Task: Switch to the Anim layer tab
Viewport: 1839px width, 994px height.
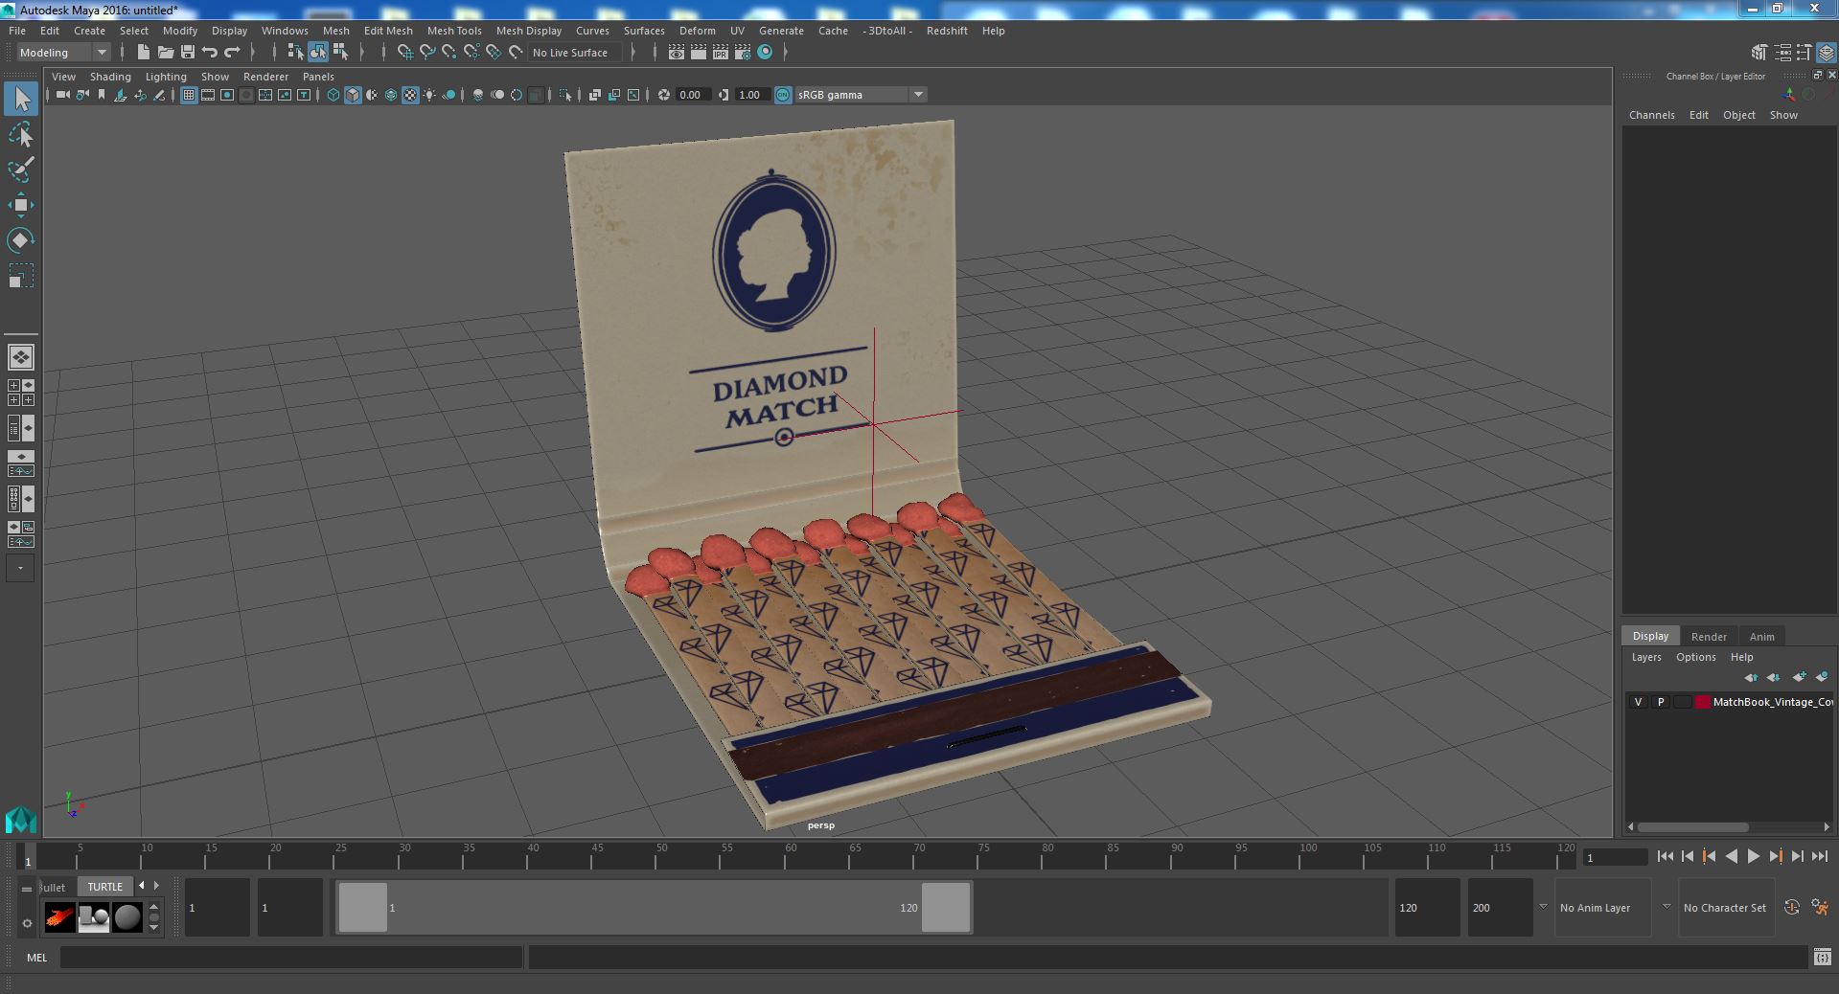Action: pos(1761,637)
